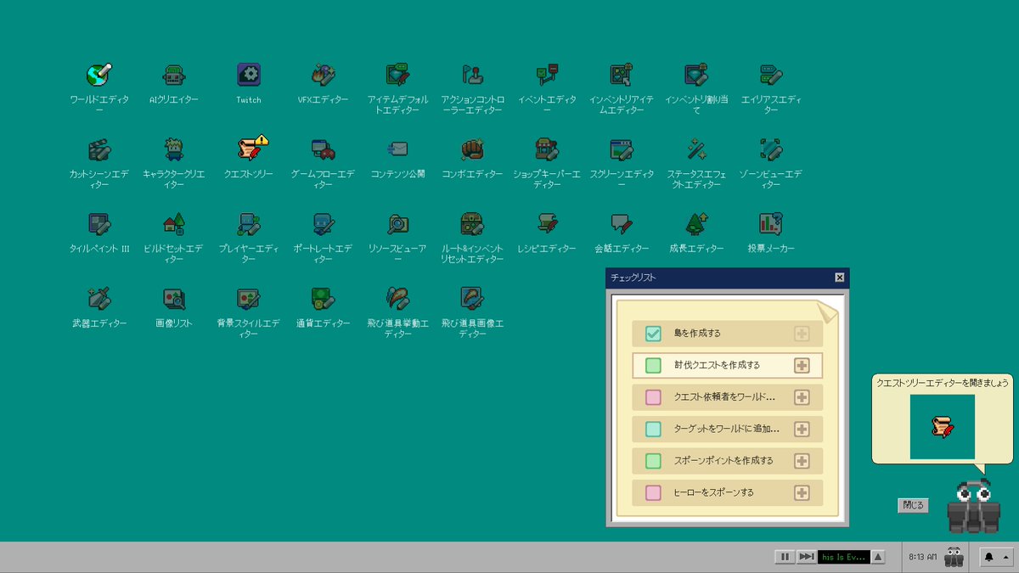1019x573 pixels.
Task: Select the ターゲットをワールドに追加… checklist item
Action: pos(728,429)
